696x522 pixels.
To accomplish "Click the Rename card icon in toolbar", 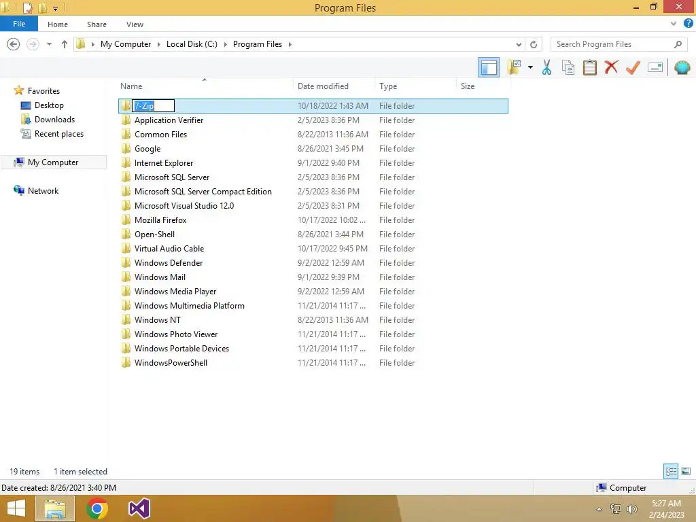I will point(655,67).
